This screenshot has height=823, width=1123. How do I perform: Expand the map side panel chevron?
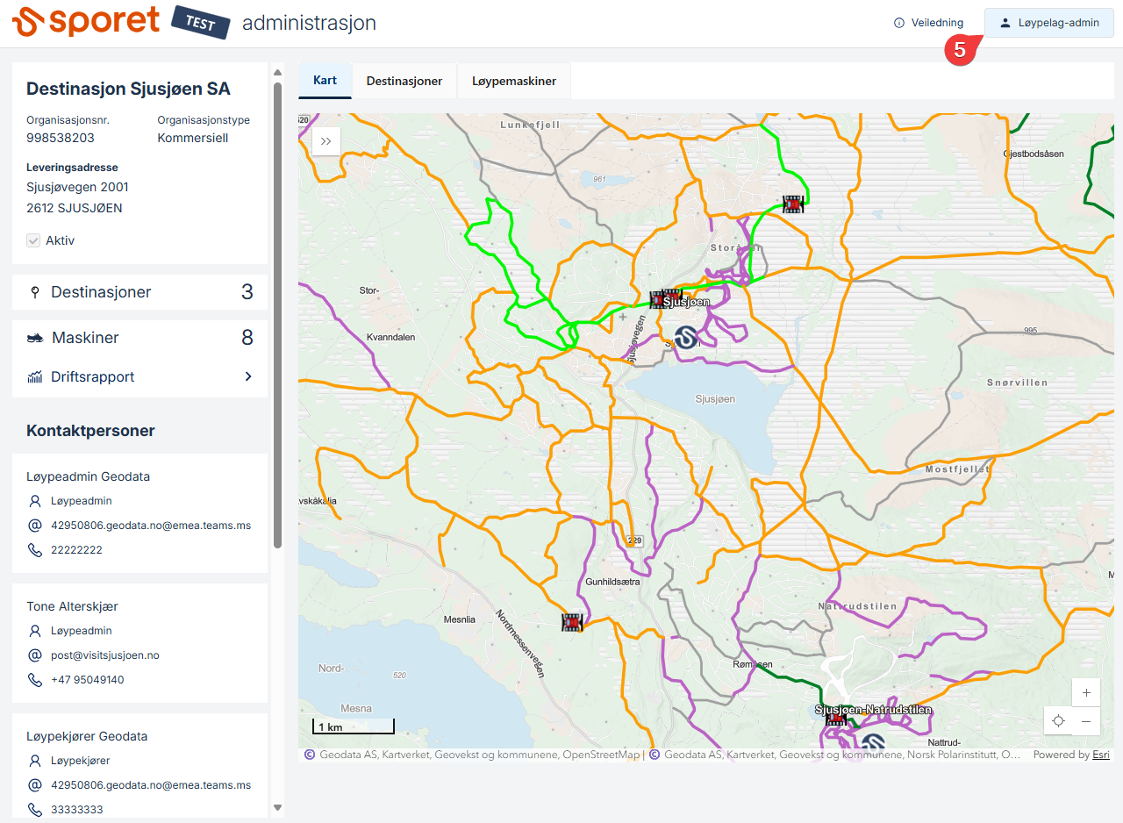pos(325,140)
